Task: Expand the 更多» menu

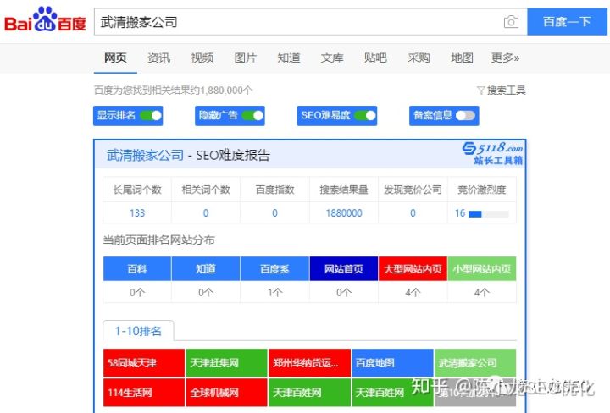Action: (x=505, y=58)
